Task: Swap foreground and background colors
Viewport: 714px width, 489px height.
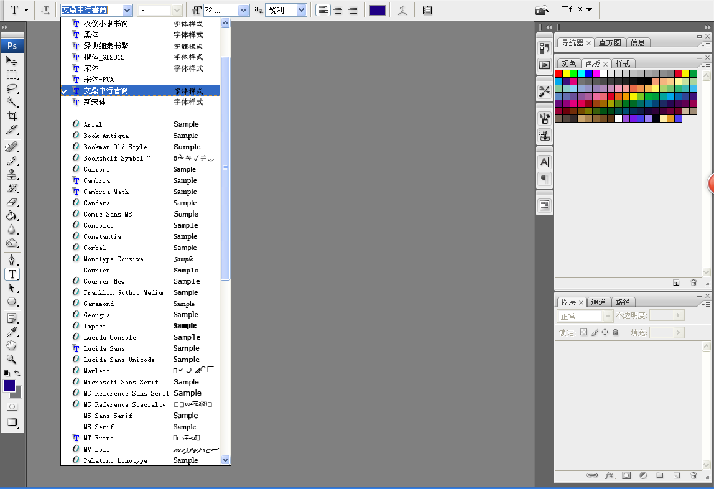Action: (x=17, y=373)
